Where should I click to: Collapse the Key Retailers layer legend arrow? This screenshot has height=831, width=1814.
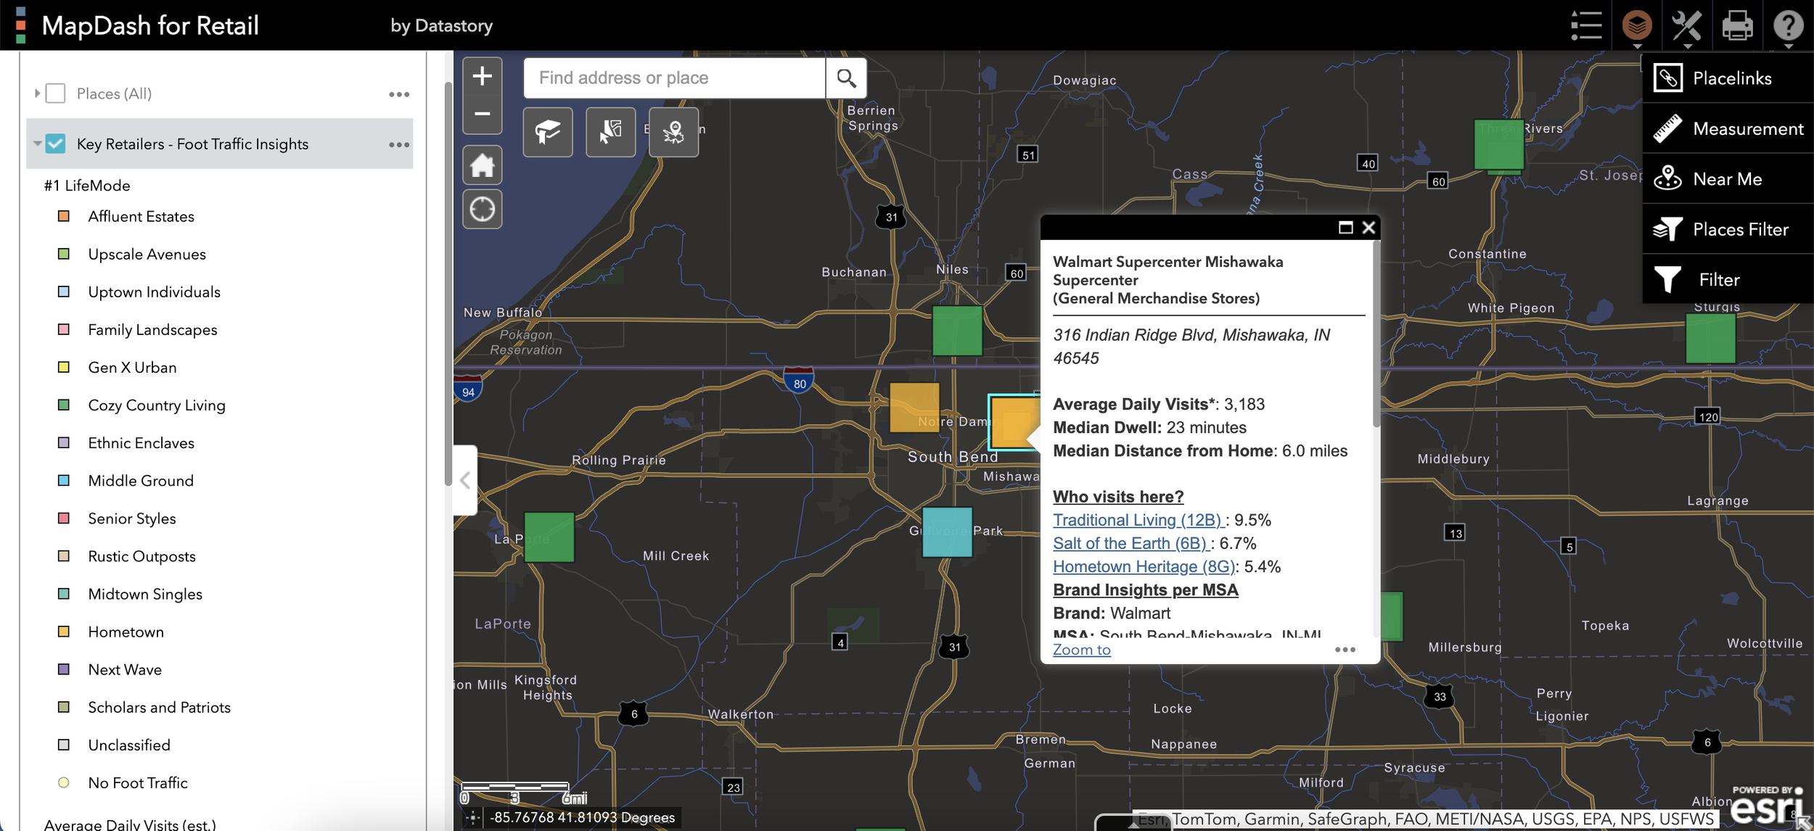point(37,144)
